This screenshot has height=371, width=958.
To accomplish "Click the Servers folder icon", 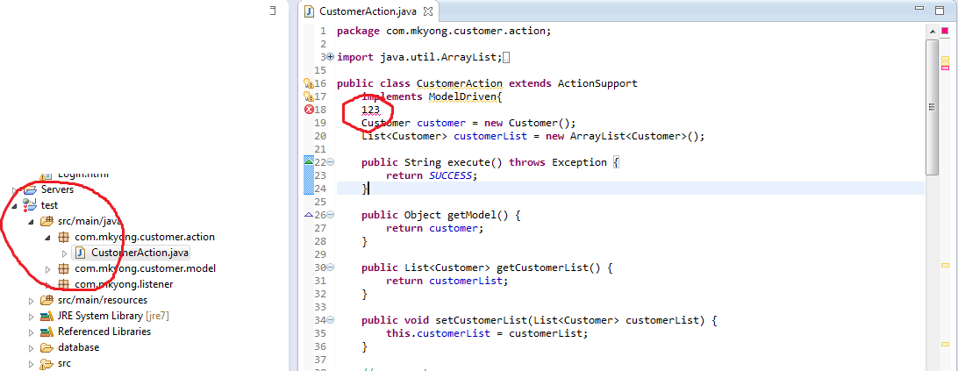I will pyautogui.click(x=31, y=189).
